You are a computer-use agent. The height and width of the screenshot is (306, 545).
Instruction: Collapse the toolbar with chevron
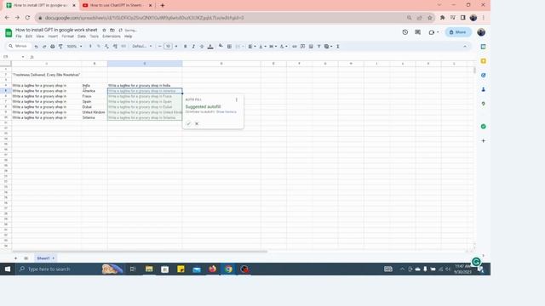(465, 46)
